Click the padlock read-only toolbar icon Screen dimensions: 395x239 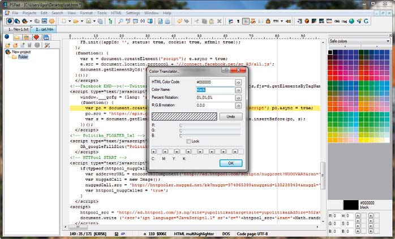(x=268, y=21)
